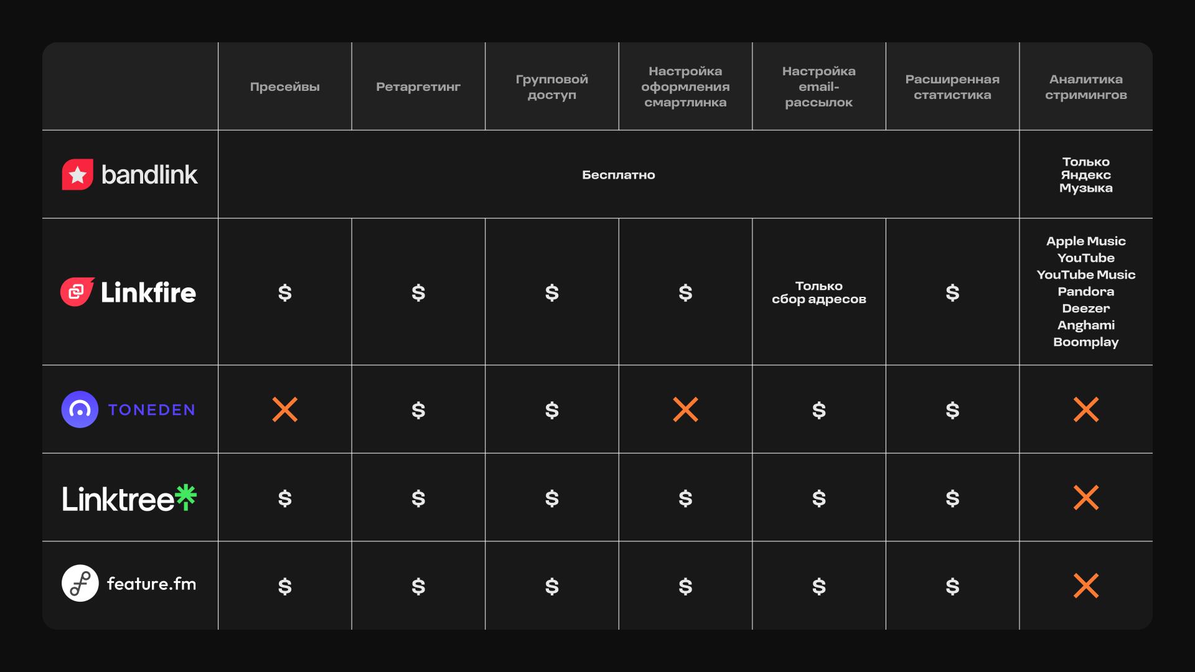Select the Пресейвы column header
The width and height of the screenshot is (1195, 672).
coord(285,87)
